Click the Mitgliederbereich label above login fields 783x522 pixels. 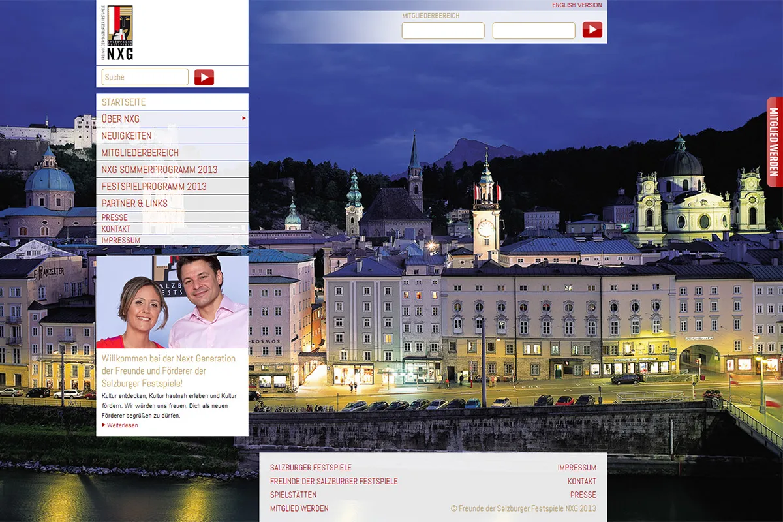coord(431,16)
